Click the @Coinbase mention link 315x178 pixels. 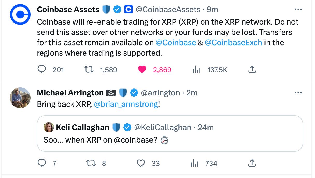[x=176, y=42]
